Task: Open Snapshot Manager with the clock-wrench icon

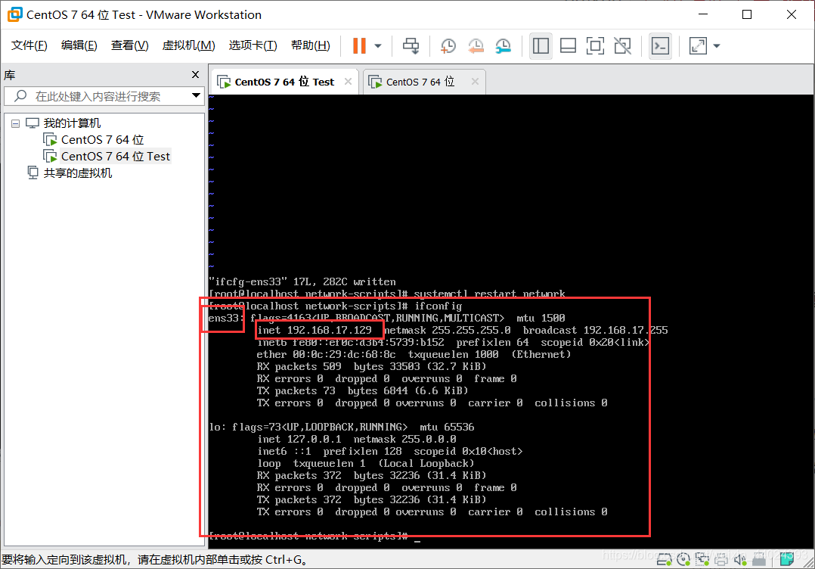Action: 503,45
